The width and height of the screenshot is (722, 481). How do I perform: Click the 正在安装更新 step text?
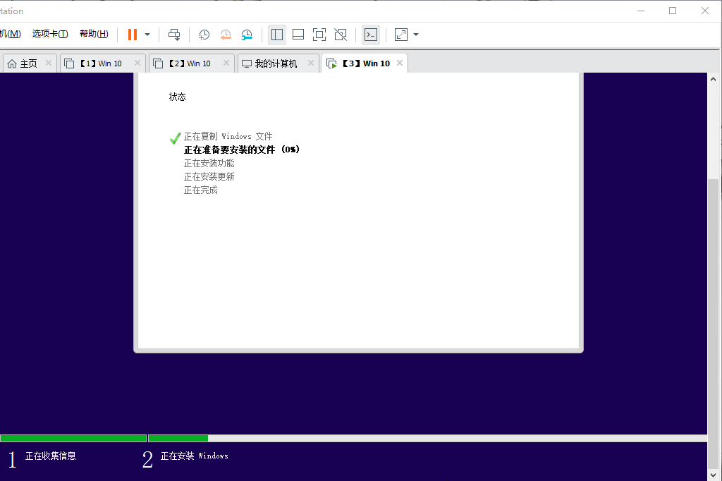209,176
